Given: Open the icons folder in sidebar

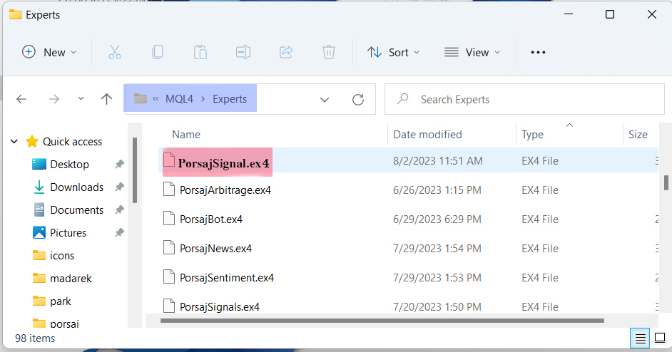Looking at the screenshot, I should [62, 256].
